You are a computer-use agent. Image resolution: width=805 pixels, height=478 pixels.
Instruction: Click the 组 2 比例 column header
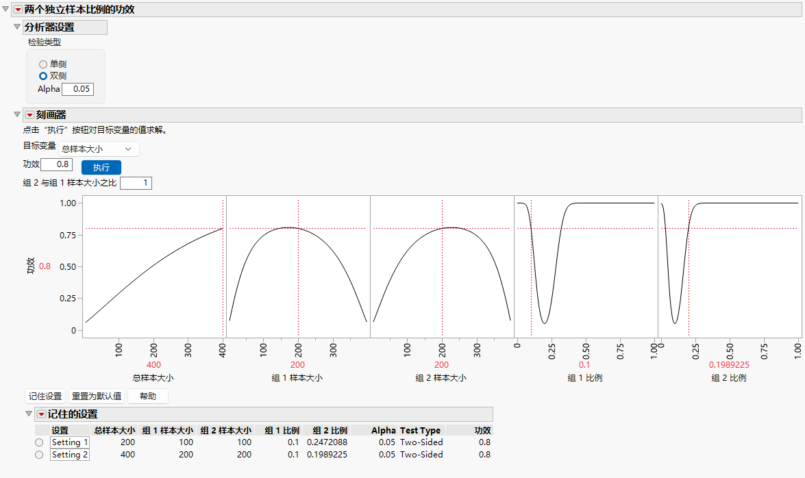(330, 430)
